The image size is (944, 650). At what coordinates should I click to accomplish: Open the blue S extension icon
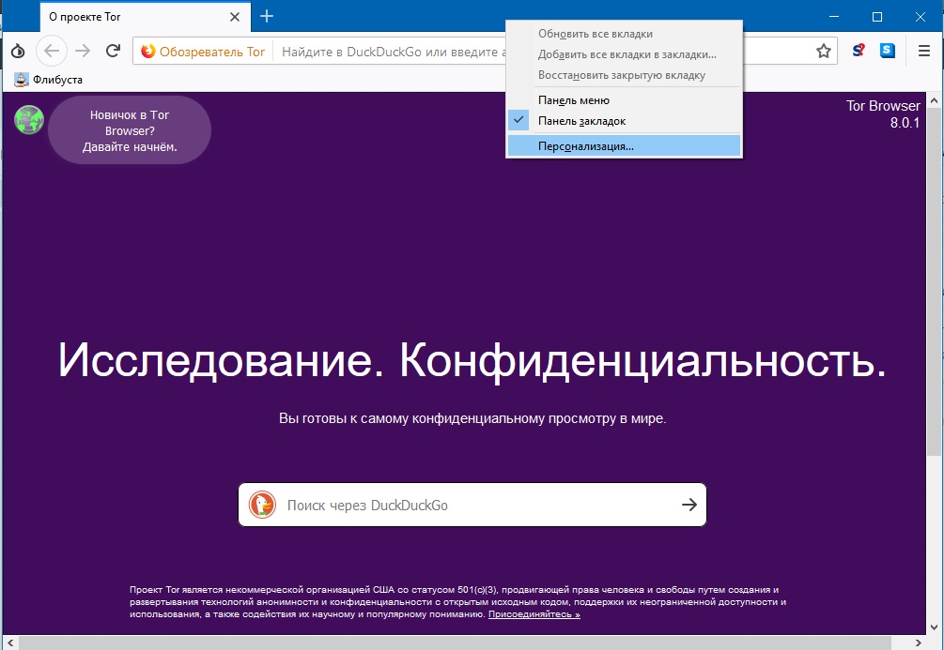pos(888,51)
